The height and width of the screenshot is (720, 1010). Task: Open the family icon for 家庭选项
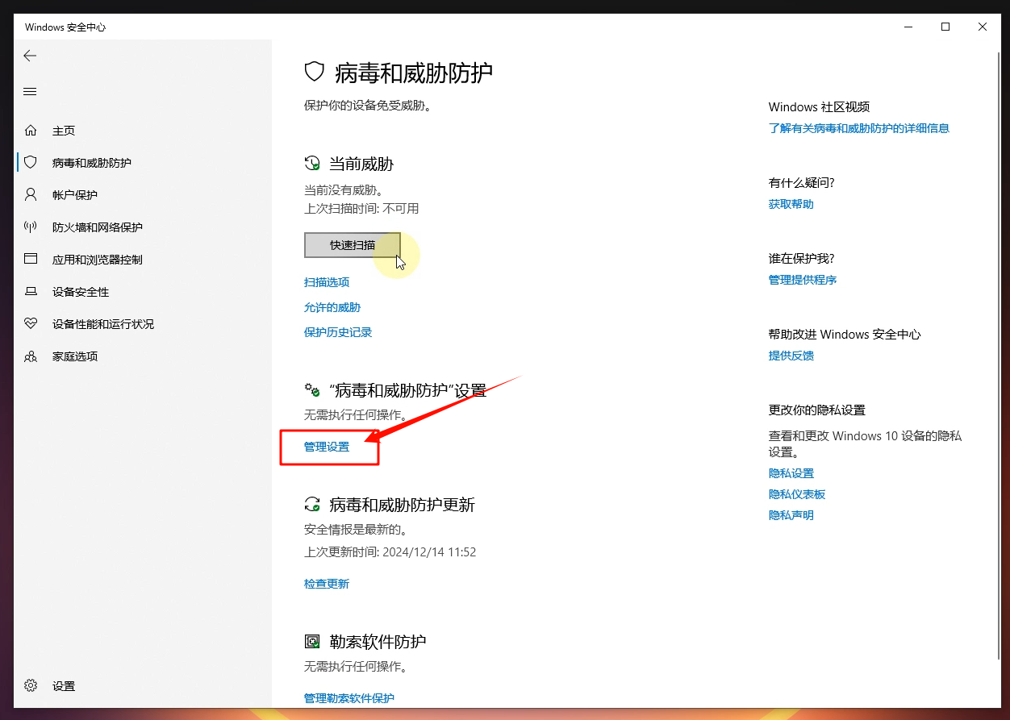[x=31, y=356]
